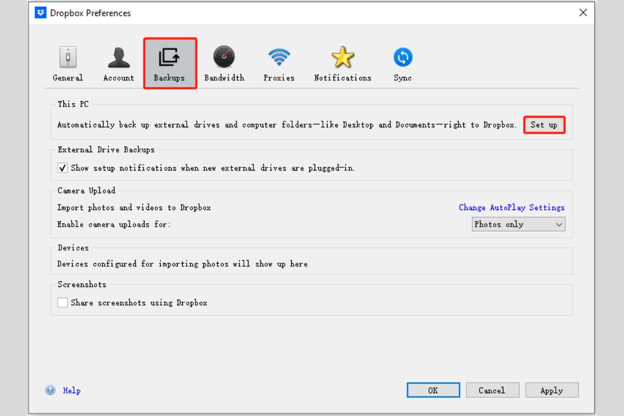The image size is (624, 416).
Task: Click the Dropbox logo in title bar
Action: [x=41, y=12]
